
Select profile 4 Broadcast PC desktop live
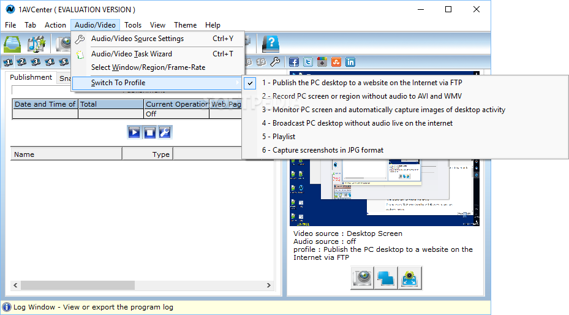(405, 123)
